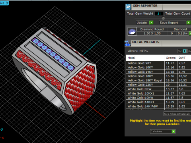
Task: Click the green arrow beside Update
Action: click(x=151, y=23)
